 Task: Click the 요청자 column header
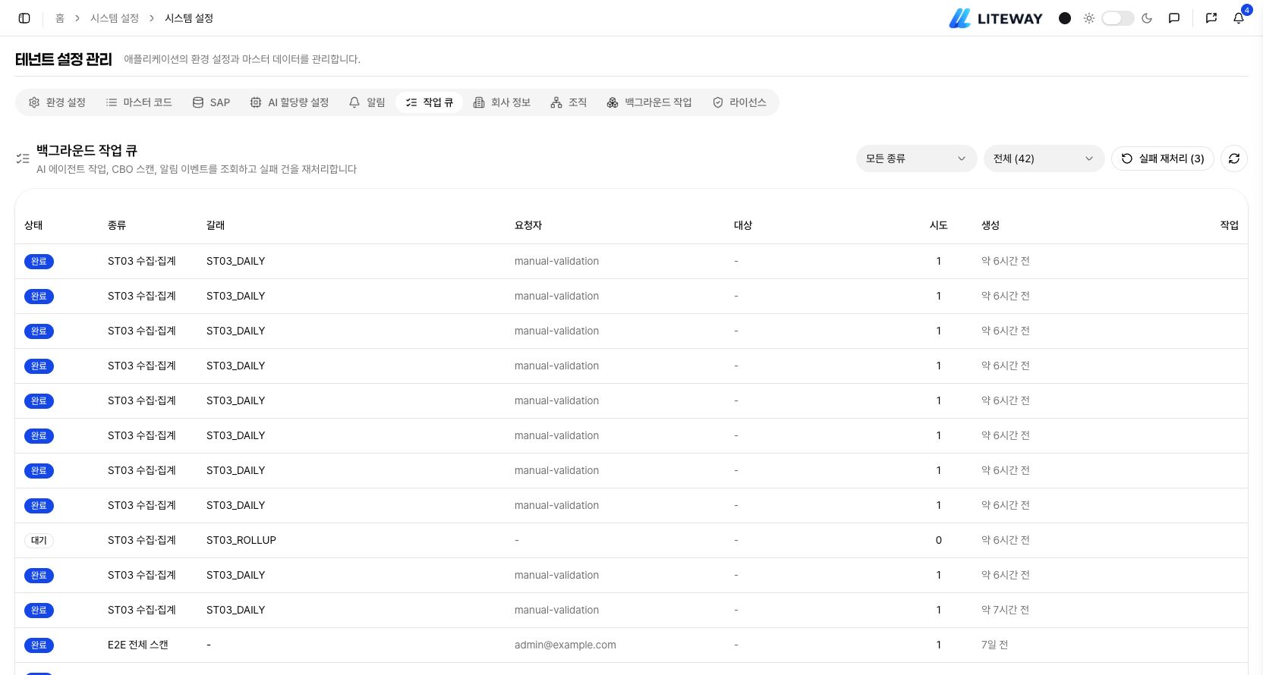[528, 225]
